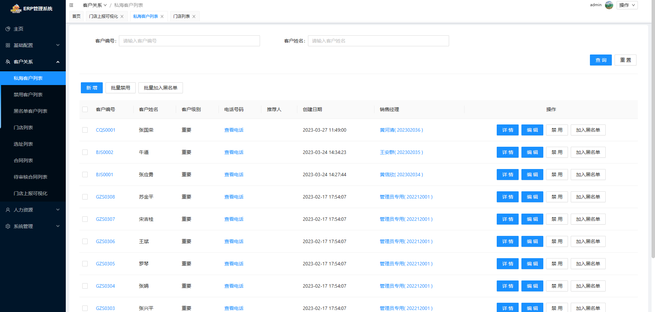
Task: Switch to the 首页 tab
Action: (76, 16)
